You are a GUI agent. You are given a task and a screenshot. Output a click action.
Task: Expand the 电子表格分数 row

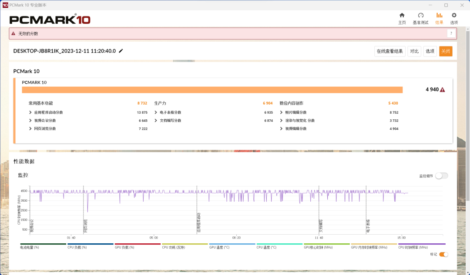coord(156,112)
